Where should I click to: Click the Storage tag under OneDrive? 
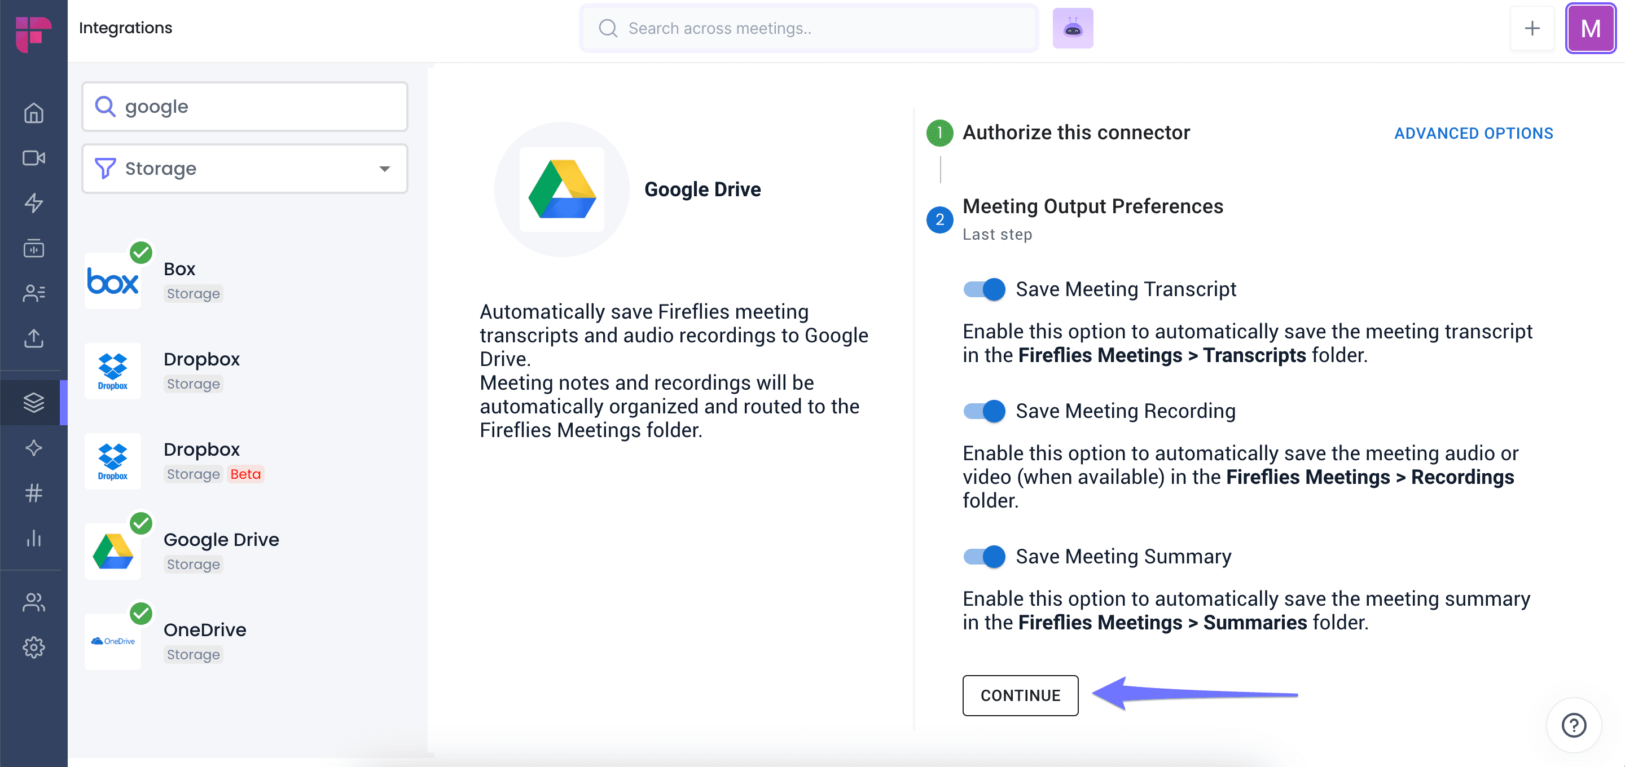(193, 654)
